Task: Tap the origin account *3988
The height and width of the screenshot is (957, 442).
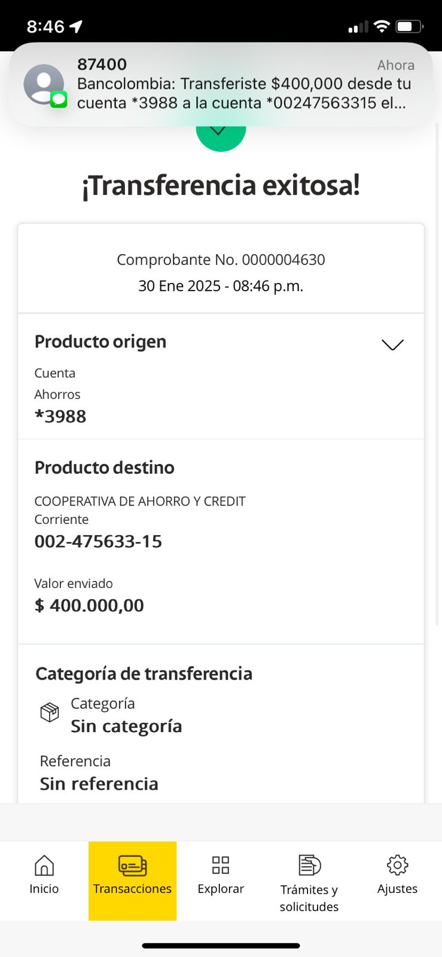Action: point(60,416)
